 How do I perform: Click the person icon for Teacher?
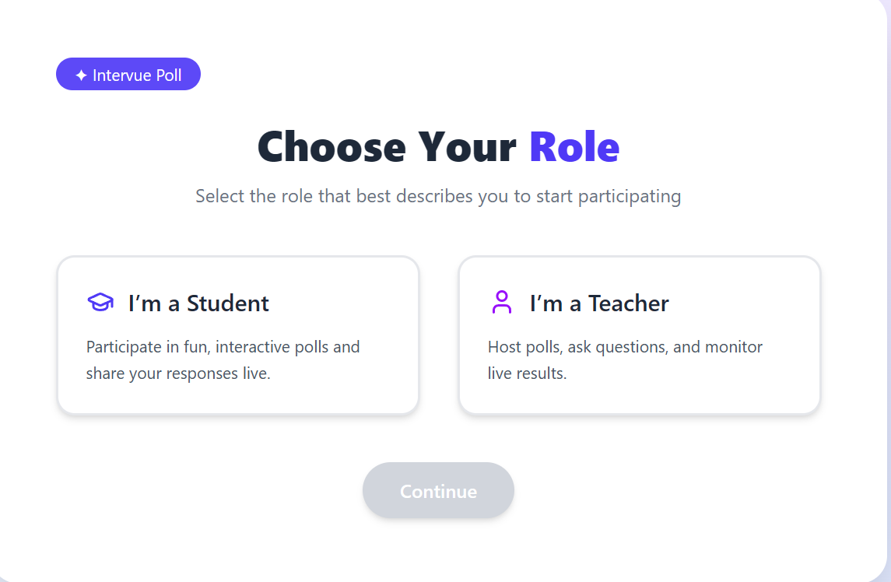502,303
